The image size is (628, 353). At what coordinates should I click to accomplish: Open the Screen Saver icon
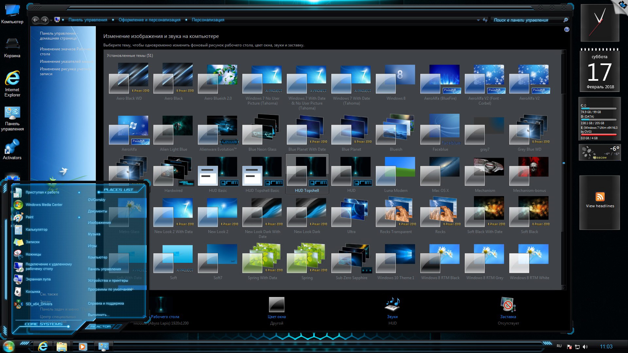[508, 305]
